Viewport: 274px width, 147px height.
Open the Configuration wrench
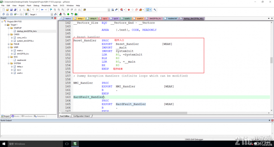pos(155,10)
